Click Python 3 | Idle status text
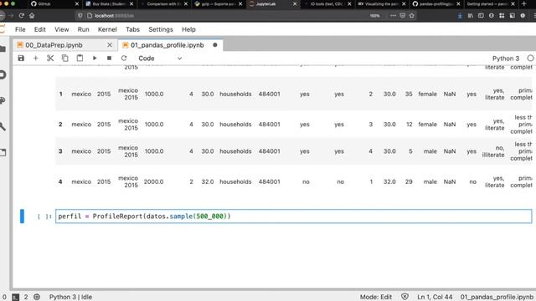Screen dimensions: 536x301 coord(70,297)
